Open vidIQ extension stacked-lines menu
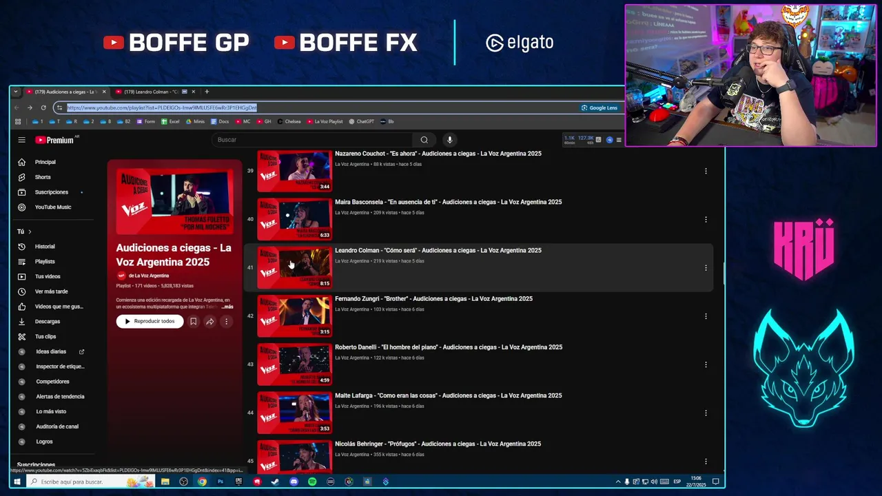The height and width of the screenshot is (496, 882). (619, 140)
